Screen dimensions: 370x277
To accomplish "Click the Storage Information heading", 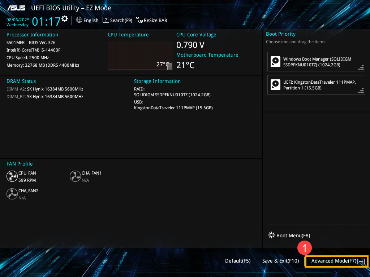I will [158, 81].
